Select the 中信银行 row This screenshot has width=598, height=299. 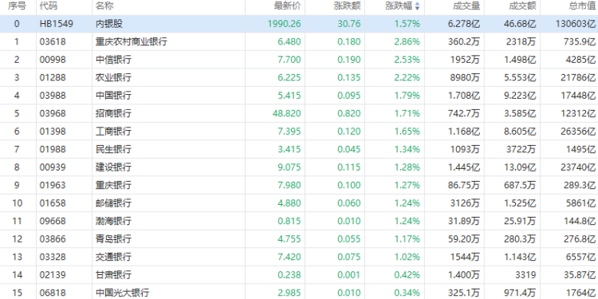click(x=299, y=60)
